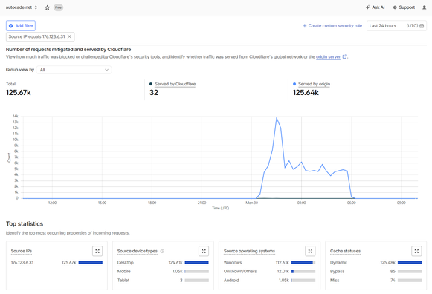Star the autocade.net domain

point(48,7)
